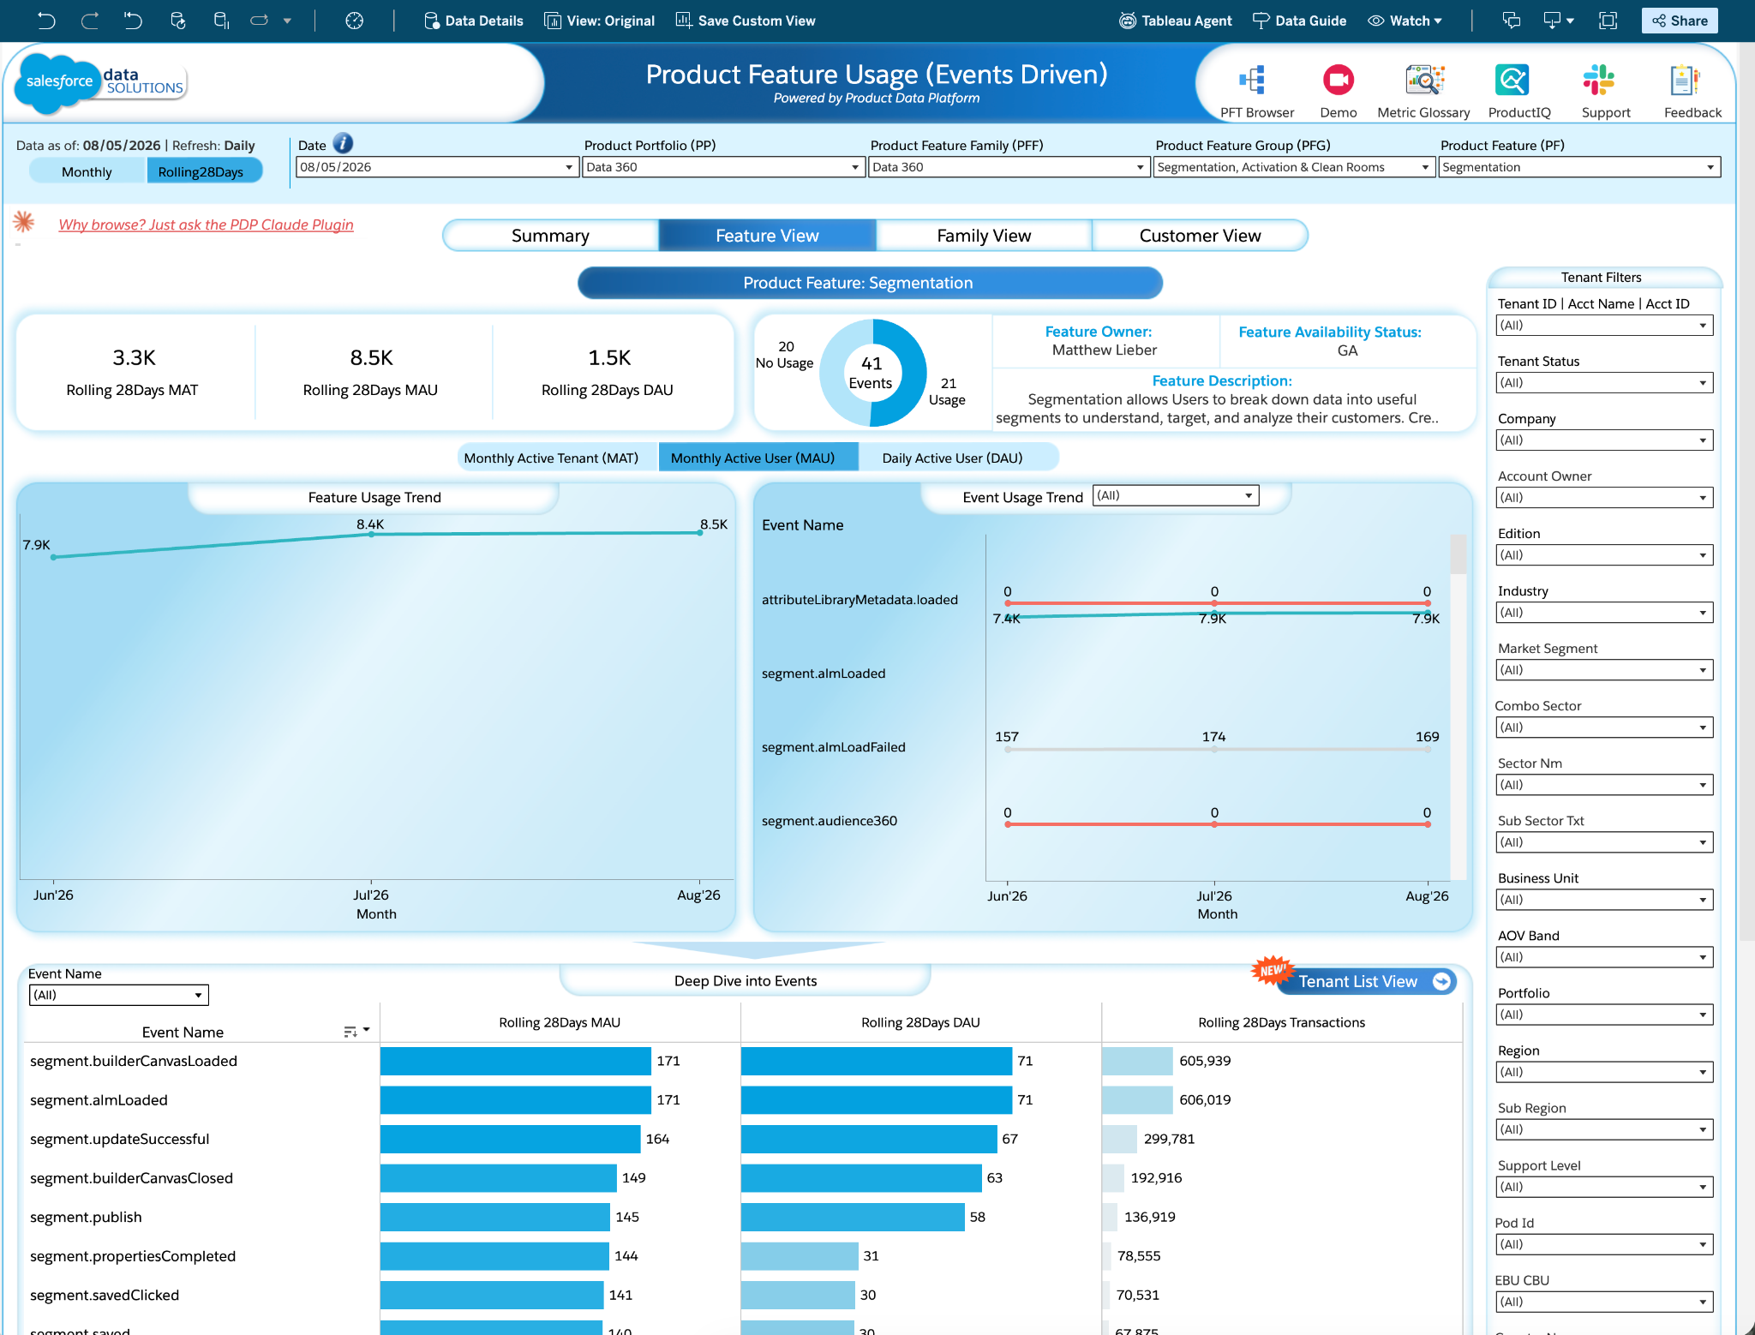Open the Support Slack icon
Viewport: 1755px width, 1335px height.
pyautogui.click(x=1599, y=81)
